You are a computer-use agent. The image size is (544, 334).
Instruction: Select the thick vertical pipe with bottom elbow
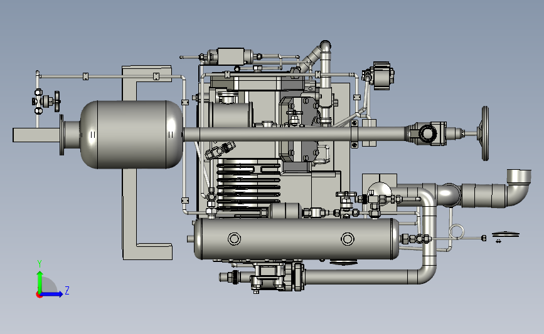pos(429,236)
